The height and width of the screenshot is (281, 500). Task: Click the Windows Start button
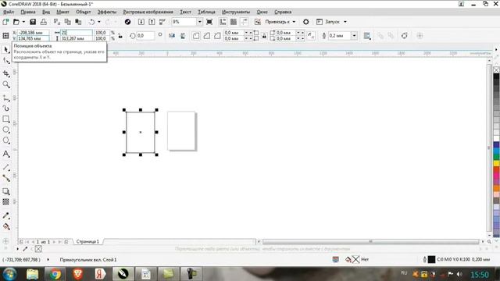point(9,274)
